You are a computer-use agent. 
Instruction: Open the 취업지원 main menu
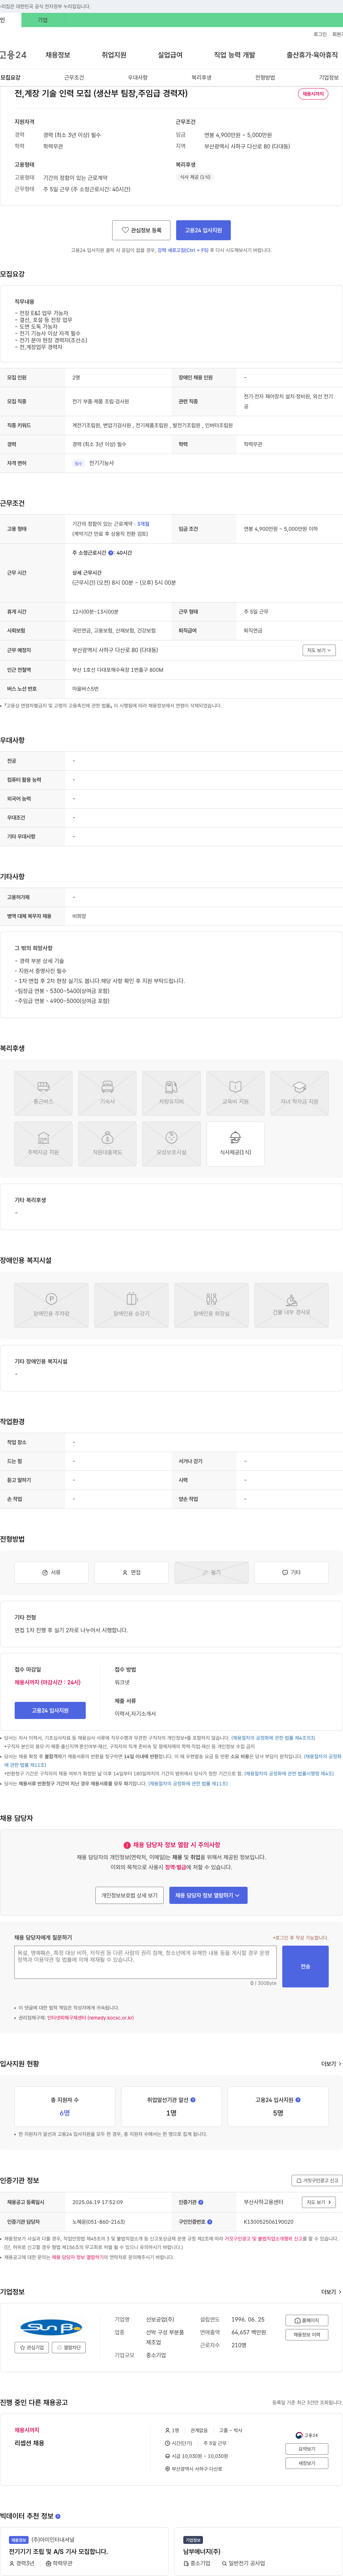tap(114, 55)
